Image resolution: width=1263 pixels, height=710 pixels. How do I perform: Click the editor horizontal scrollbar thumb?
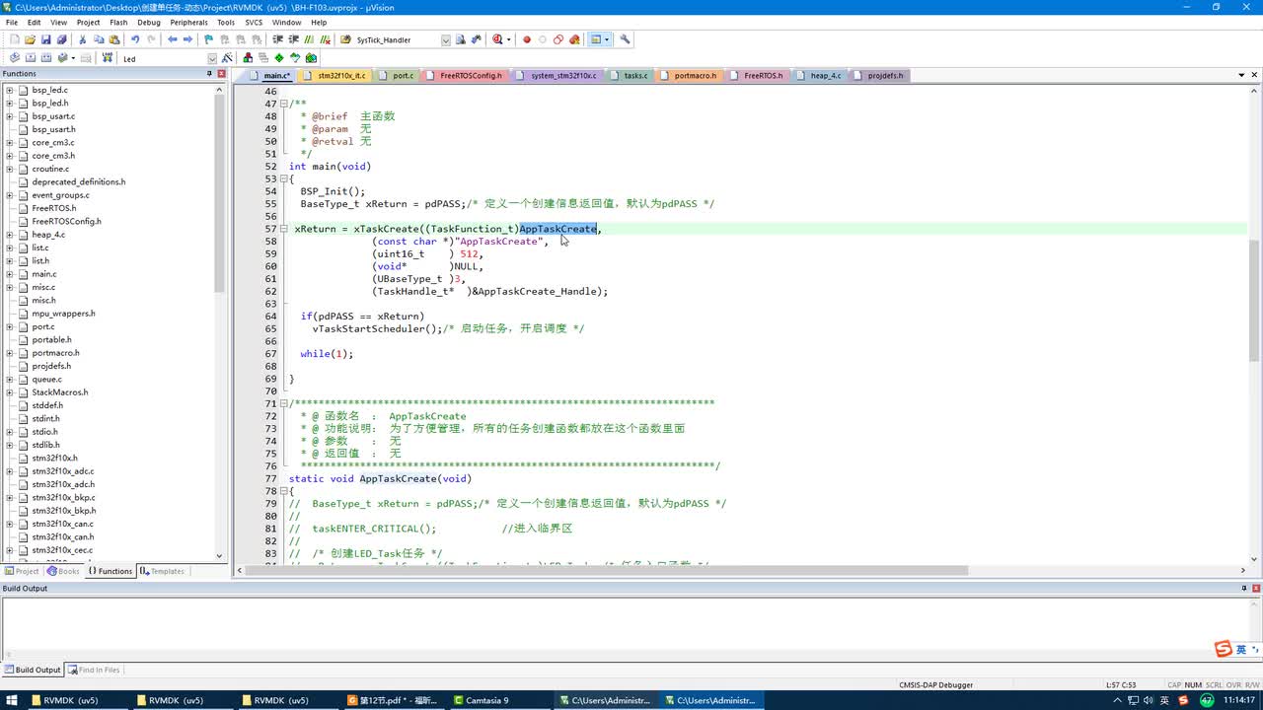pos(608,570)
